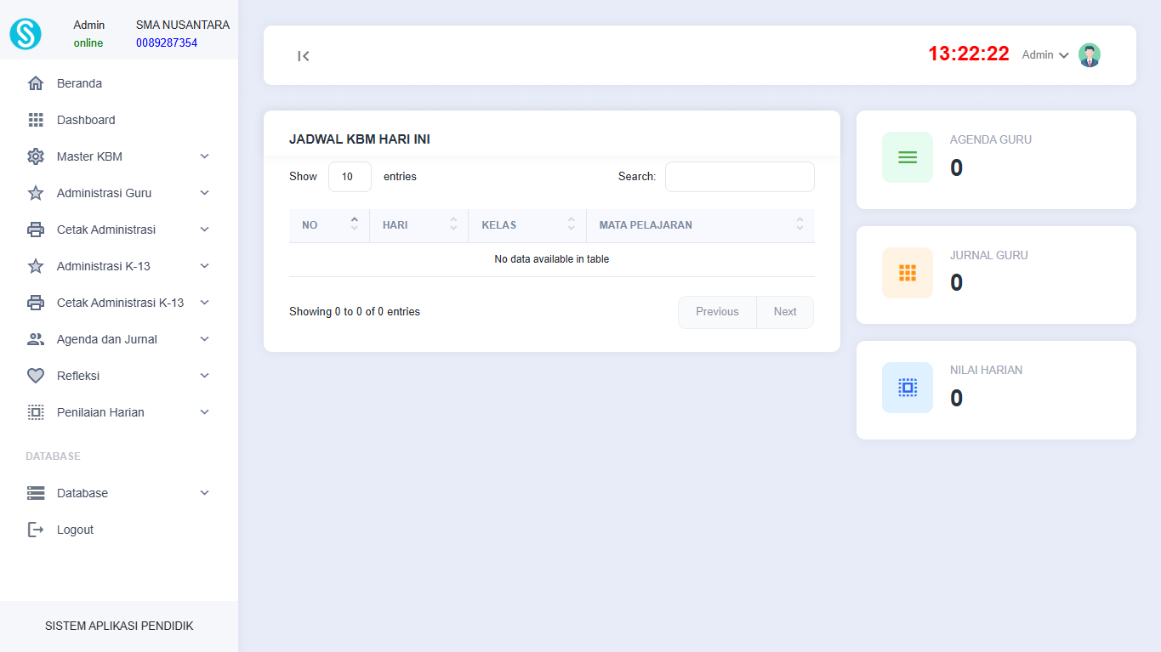Click the Logout exit icon

click(36, 530)
